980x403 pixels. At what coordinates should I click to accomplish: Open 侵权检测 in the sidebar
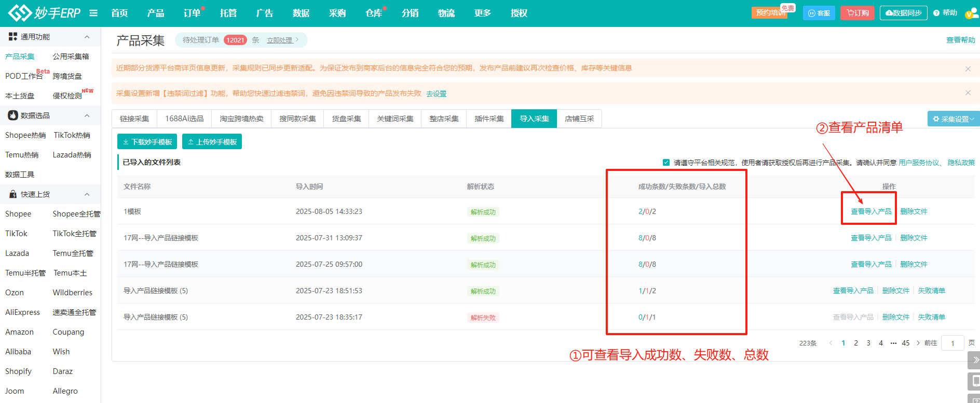pos(67,96)
